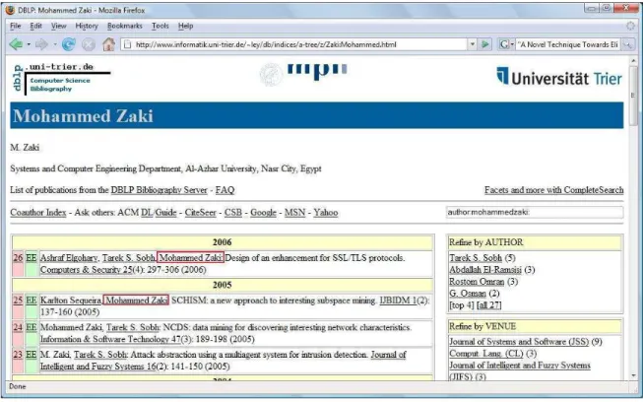Open the View menu
Viewport: 643px width, 402px height.
59,26
